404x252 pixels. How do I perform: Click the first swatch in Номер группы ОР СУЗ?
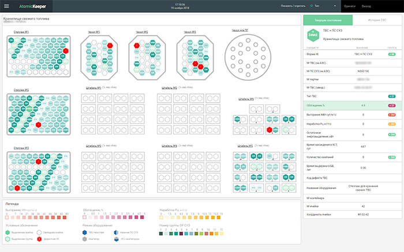160,233
